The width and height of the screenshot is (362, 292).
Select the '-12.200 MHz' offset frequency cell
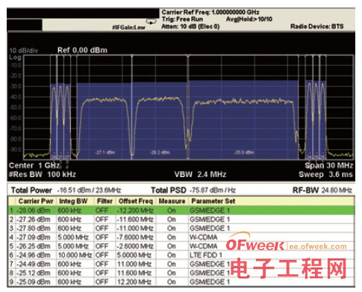(135, 211)
